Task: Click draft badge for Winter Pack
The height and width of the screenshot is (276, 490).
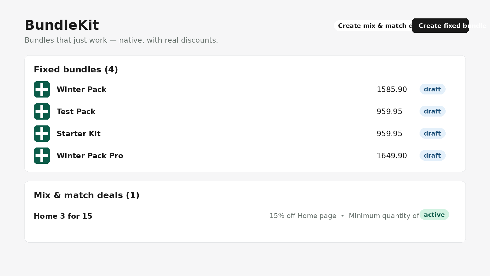Action: coord(432,89)
